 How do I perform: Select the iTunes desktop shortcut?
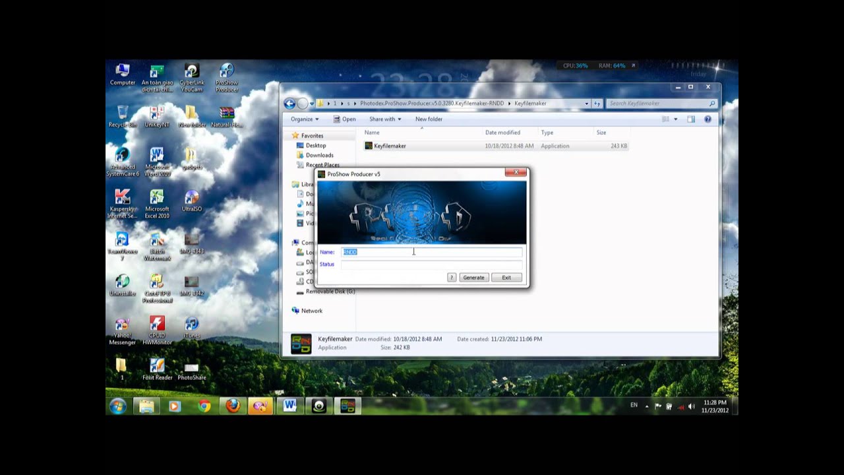point(192,328)
